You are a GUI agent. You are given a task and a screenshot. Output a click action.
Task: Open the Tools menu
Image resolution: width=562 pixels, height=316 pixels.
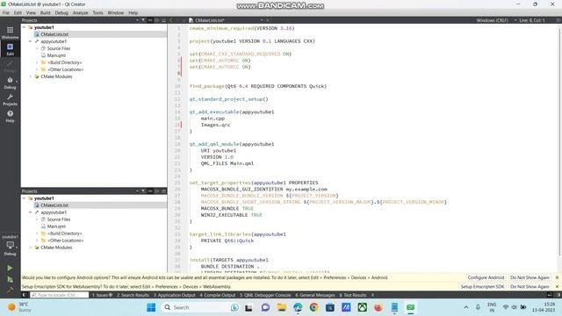tap(97, 12)
